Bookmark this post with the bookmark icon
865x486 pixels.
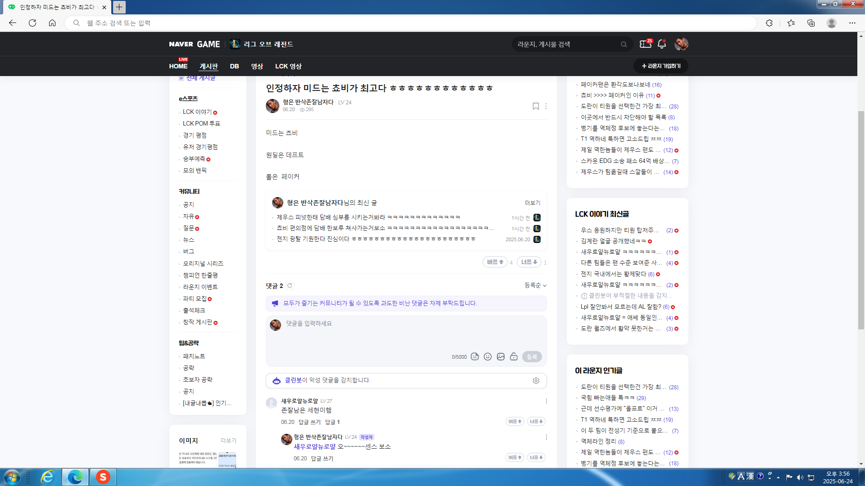point(536,106)
